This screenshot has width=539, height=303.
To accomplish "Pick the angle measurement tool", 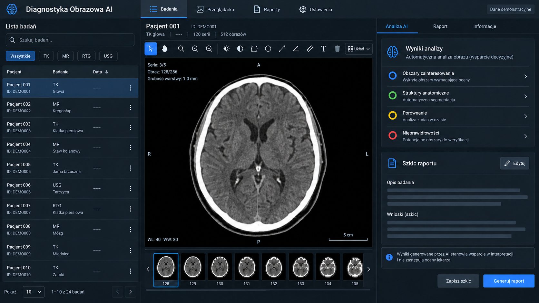I will point(296,49).
